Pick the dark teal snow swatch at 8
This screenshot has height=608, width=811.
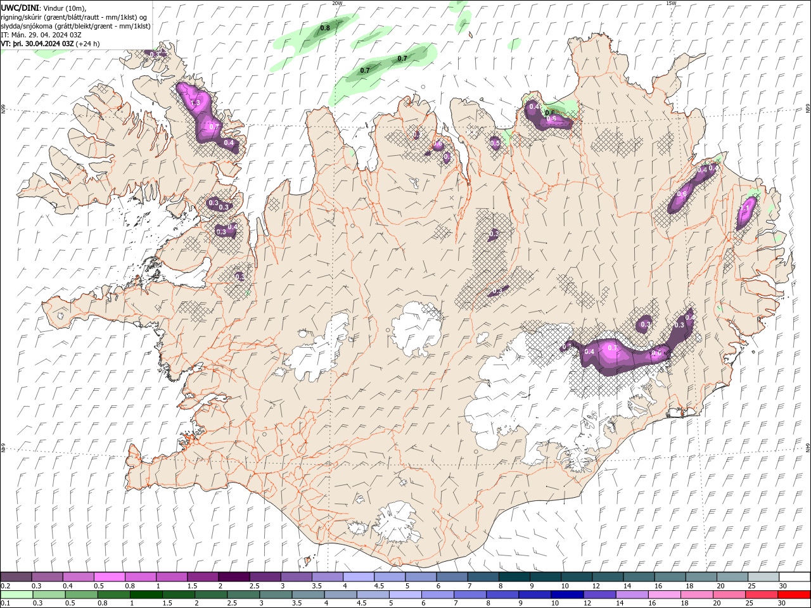pos(514,577)
